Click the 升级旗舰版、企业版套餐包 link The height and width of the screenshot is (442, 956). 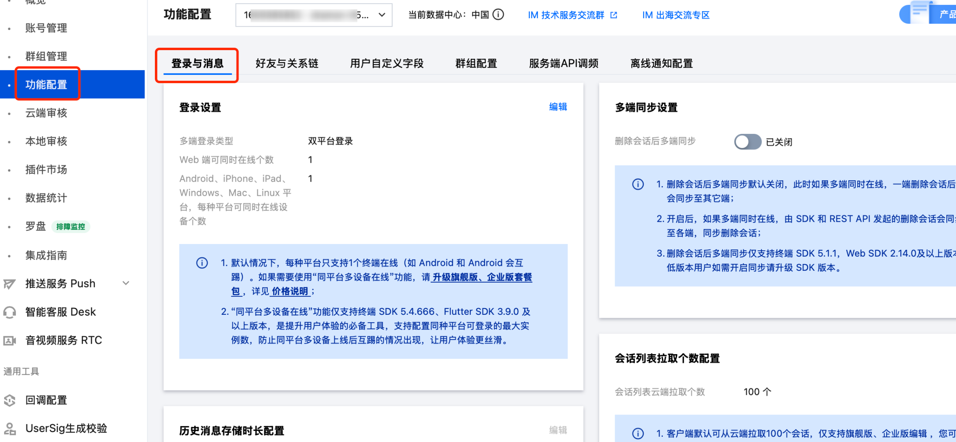click(x=482, y=277)
